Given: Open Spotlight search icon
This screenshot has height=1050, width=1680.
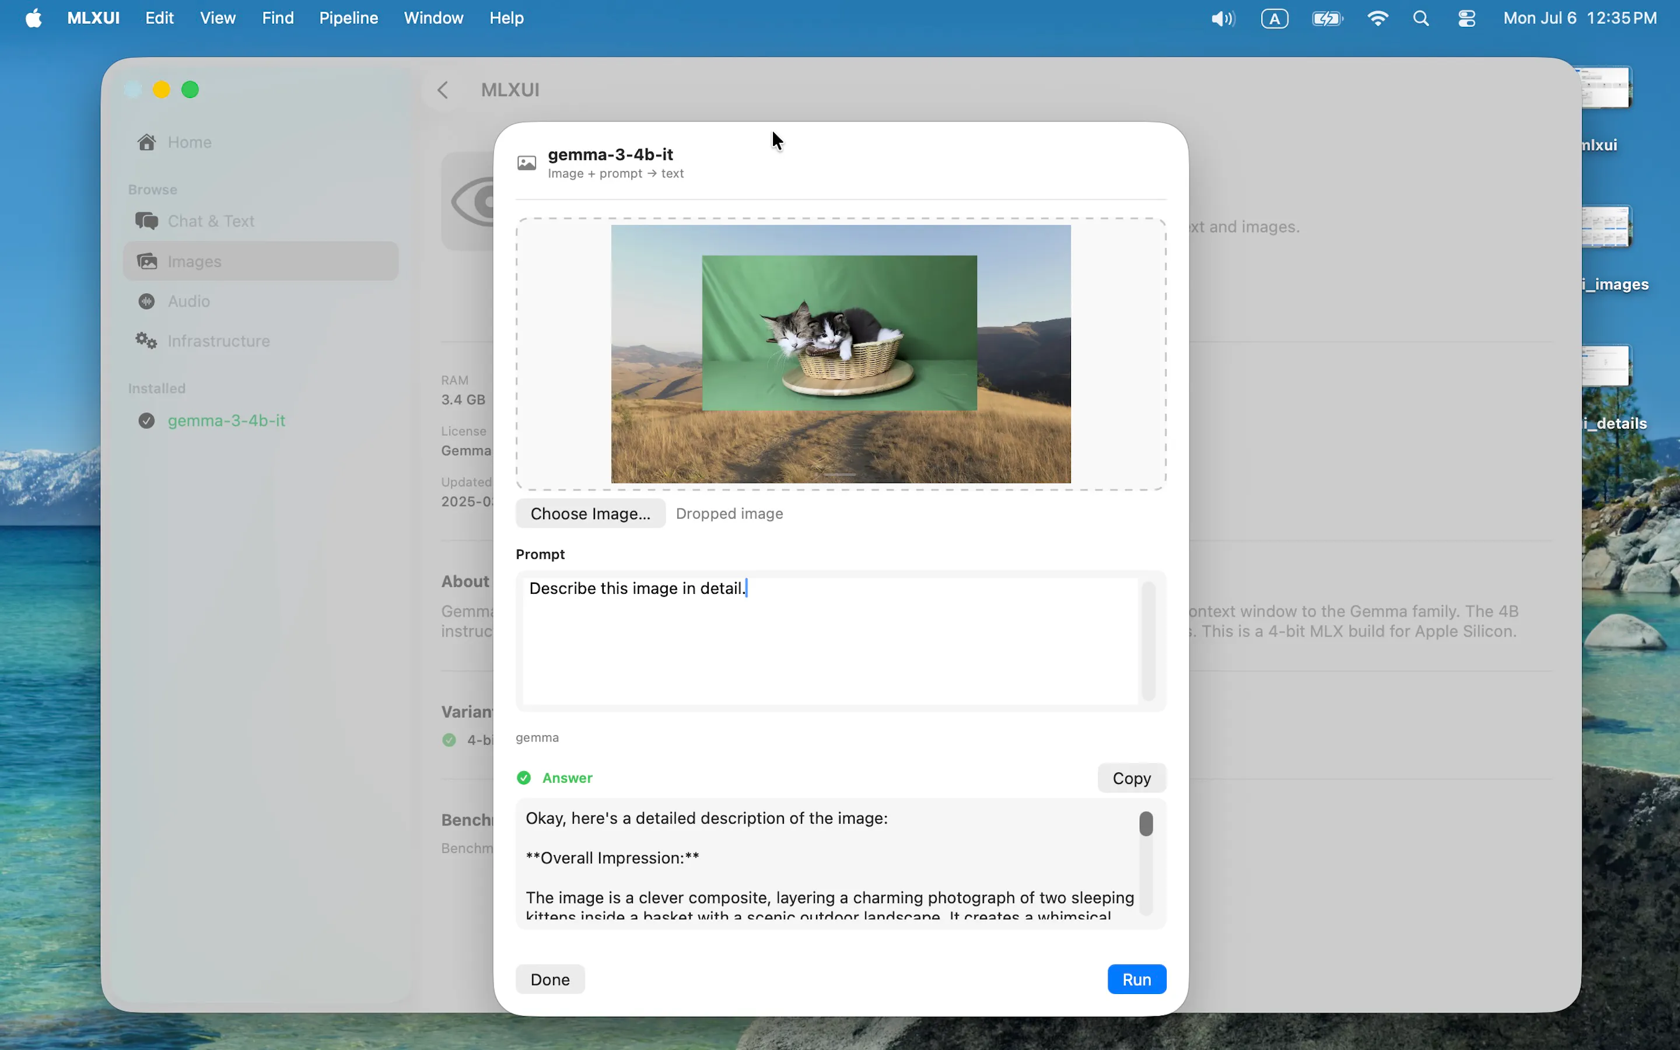Looking at the screenshot, I should (1421, 19).
